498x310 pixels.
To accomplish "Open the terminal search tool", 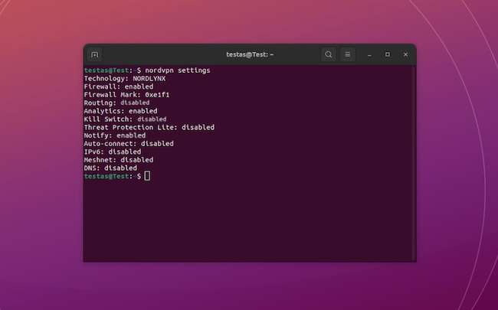I will point(329,54).
